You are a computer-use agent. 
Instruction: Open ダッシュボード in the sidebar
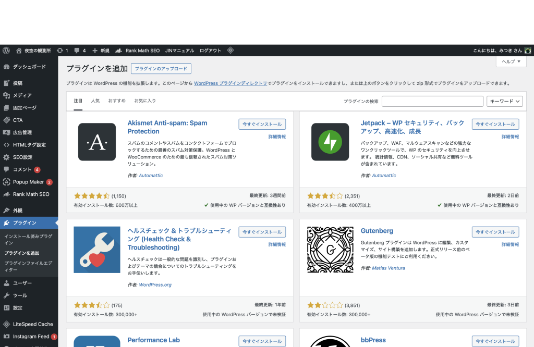coord(29,67)
